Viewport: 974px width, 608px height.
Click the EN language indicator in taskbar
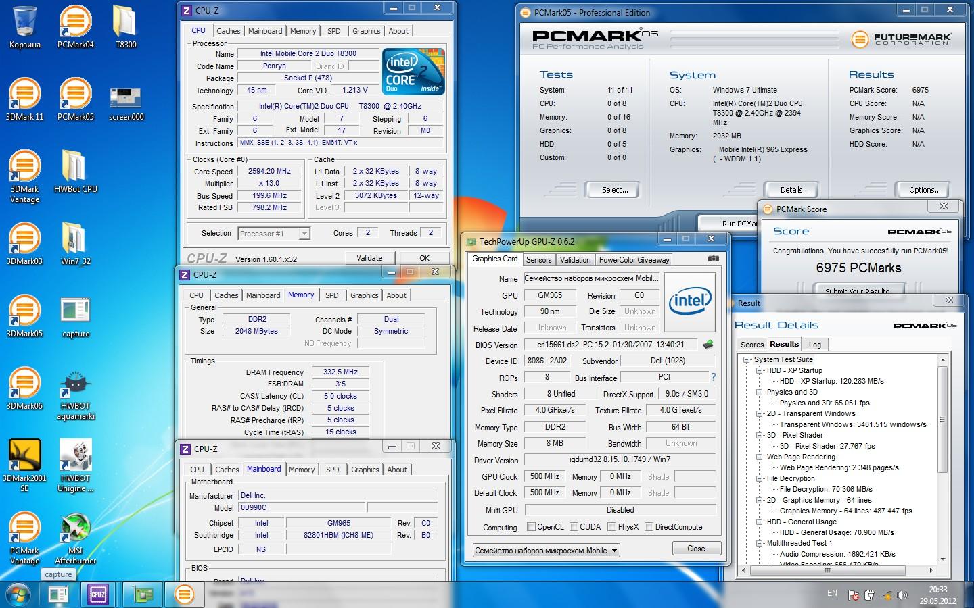click(832, 593)
